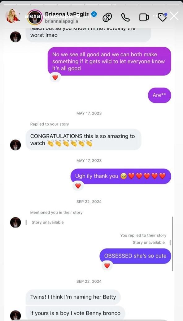Tap the story progress bar at top

click(x=92, y=4)
